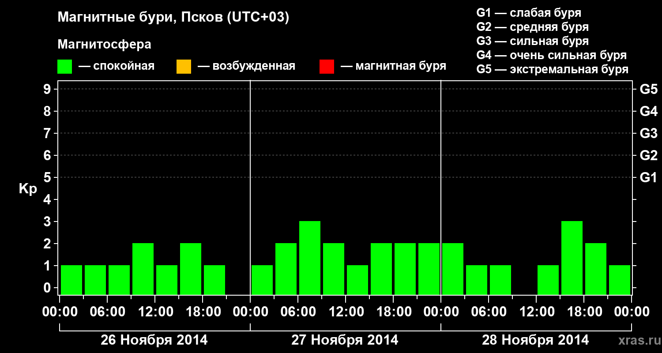662x353 pixels.
Task: Click the '27 Ноября 2014' date label
Action: point(345,340)
